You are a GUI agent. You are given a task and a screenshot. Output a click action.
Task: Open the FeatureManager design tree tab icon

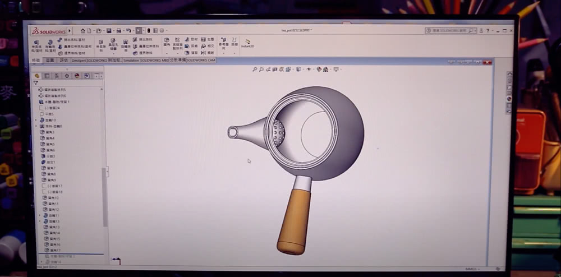coord(37,76)
